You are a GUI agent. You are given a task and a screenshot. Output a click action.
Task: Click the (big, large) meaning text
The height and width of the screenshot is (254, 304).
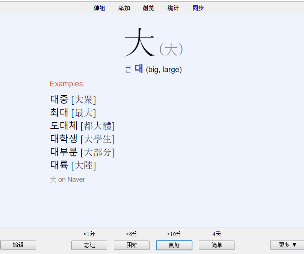pos(164,69)
